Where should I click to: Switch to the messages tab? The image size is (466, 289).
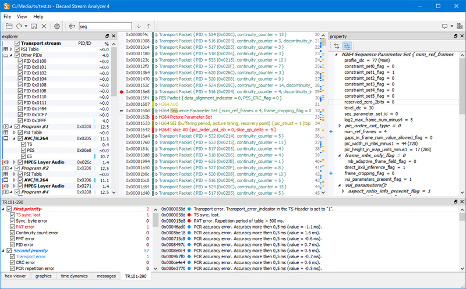coord(106,276)
